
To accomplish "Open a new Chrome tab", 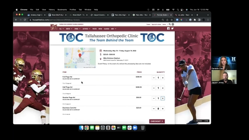I will tap(197, 15).
